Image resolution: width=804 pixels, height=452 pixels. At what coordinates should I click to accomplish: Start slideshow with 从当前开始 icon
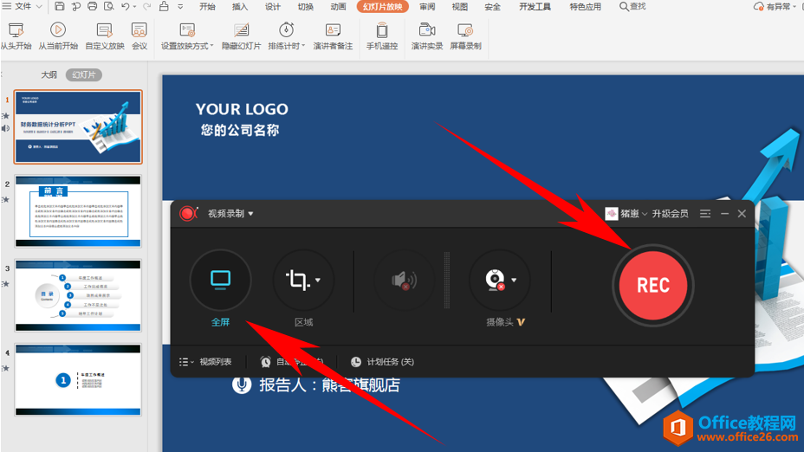tap(57, 30)
